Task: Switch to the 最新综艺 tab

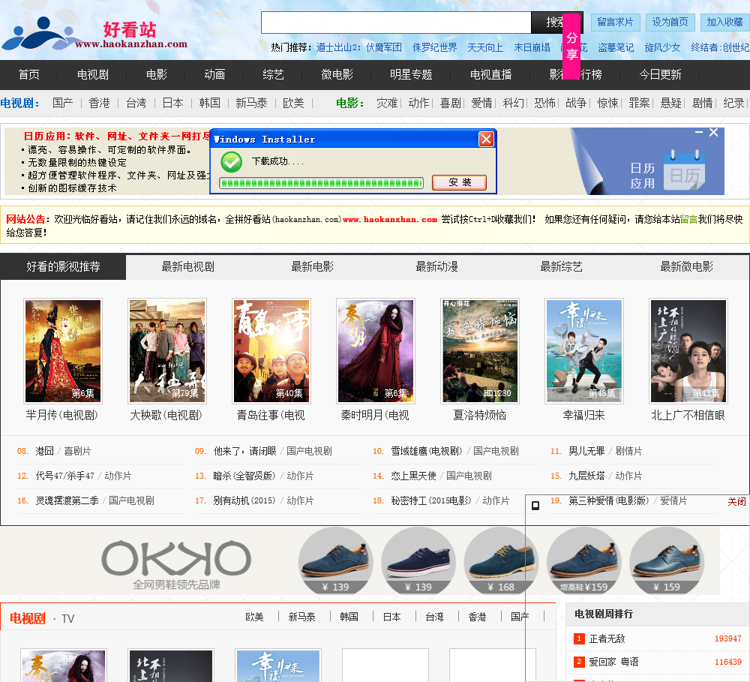Action: [561, 267]
